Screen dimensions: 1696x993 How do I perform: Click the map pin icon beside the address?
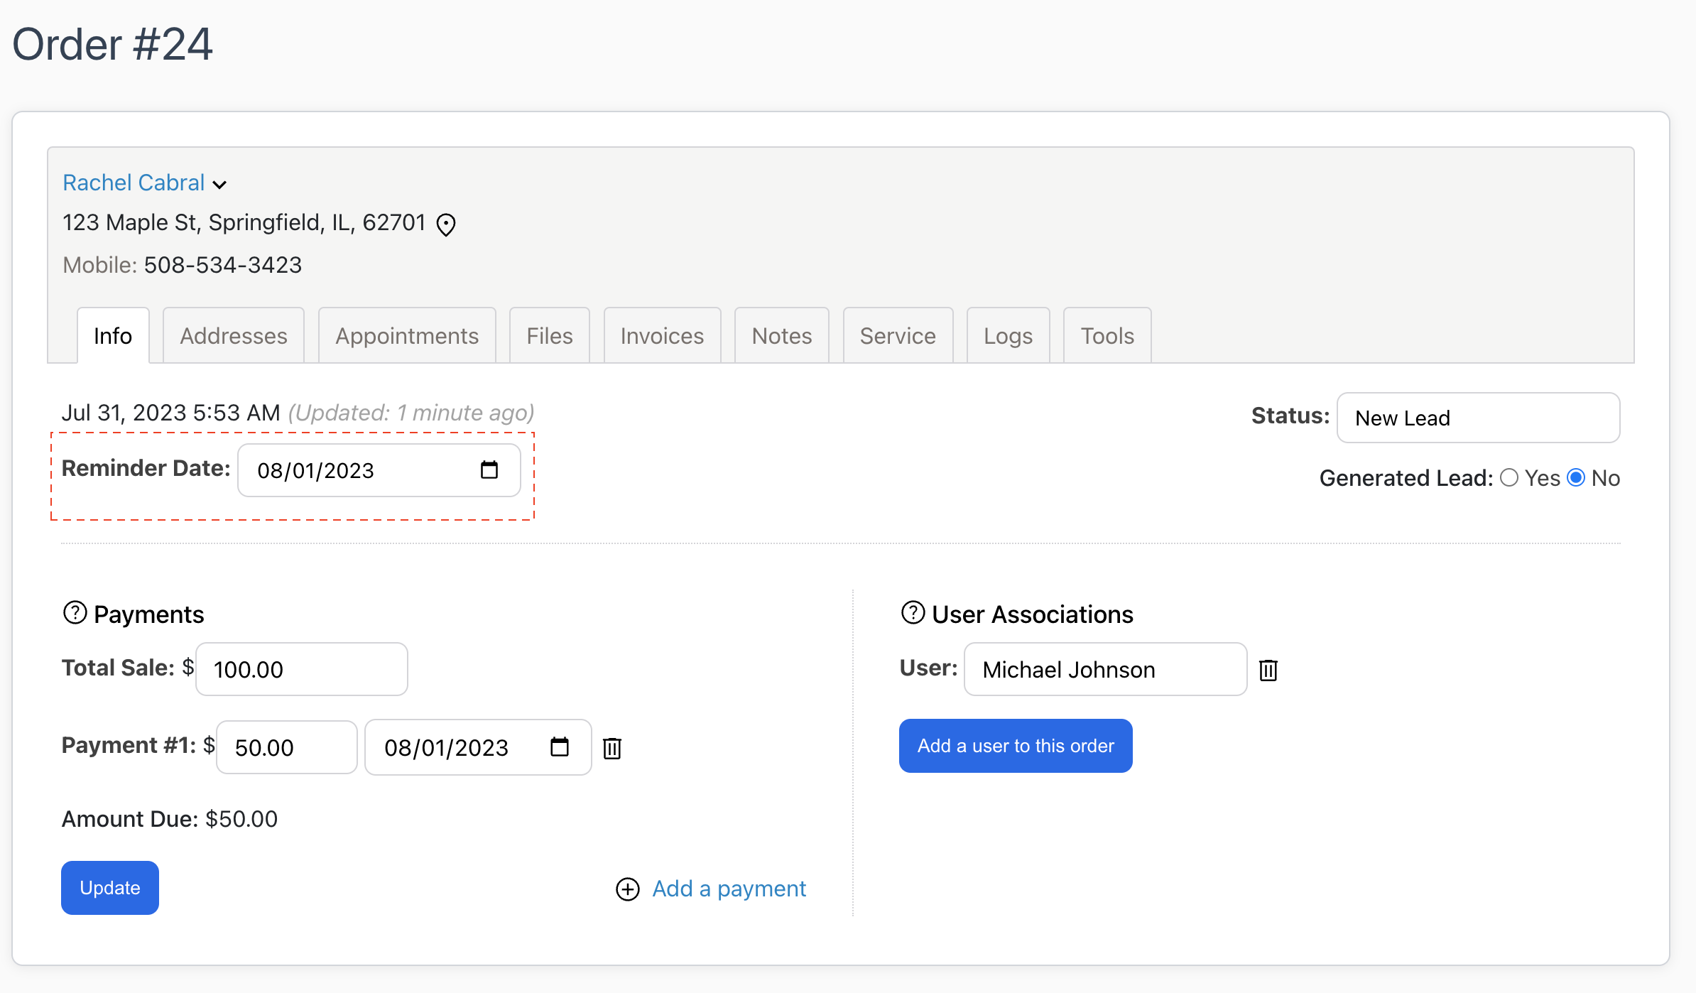click(446, 224)
